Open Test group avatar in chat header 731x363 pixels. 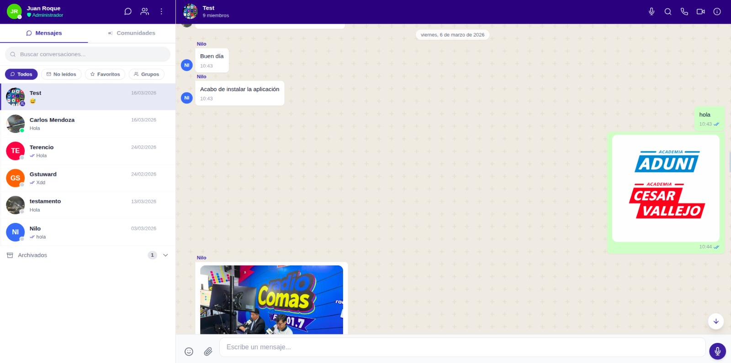tap(190, 11)
